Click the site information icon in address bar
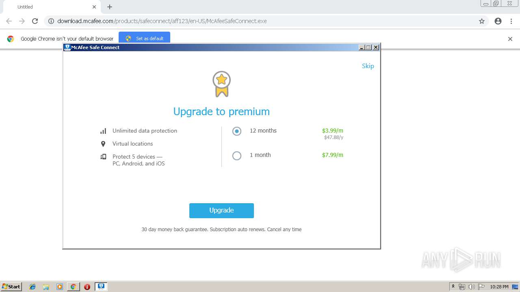Image resolution: width=520 pixels, height=292 pixels. pos(51,21)
